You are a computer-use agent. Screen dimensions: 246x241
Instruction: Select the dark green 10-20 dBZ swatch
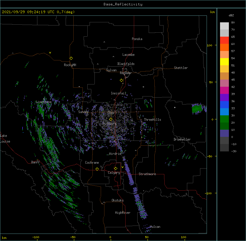224,126
